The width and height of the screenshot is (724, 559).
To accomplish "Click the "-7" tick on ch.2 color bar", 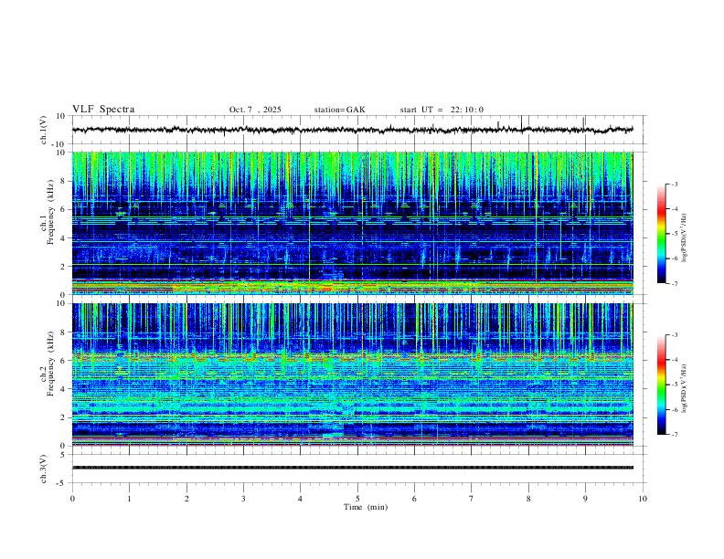I will (x=674, y=435).
